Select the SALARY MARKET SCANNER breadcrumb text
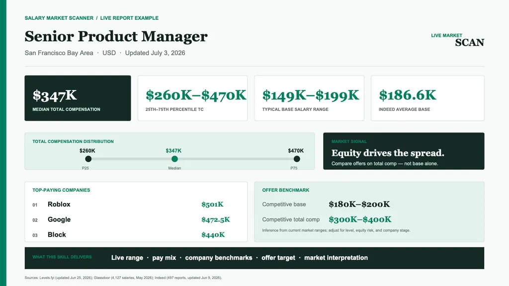 [59, 18]
